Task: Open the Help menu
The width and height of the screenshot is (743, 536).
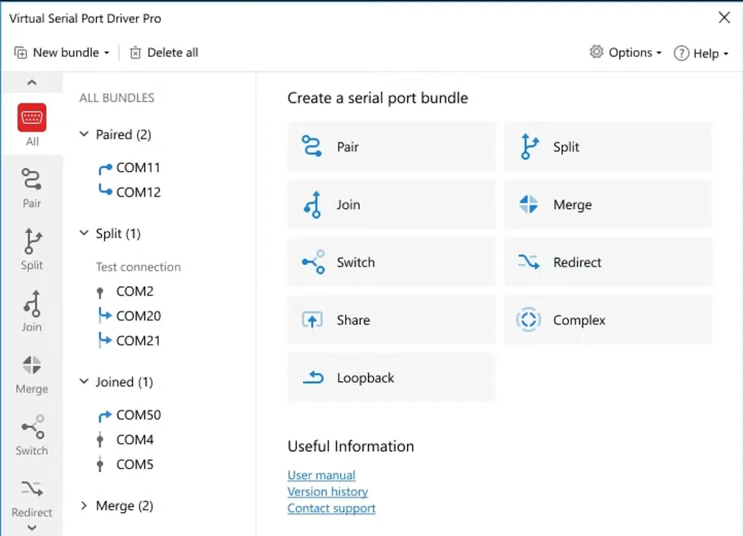Action: click(x=701, y=54)
